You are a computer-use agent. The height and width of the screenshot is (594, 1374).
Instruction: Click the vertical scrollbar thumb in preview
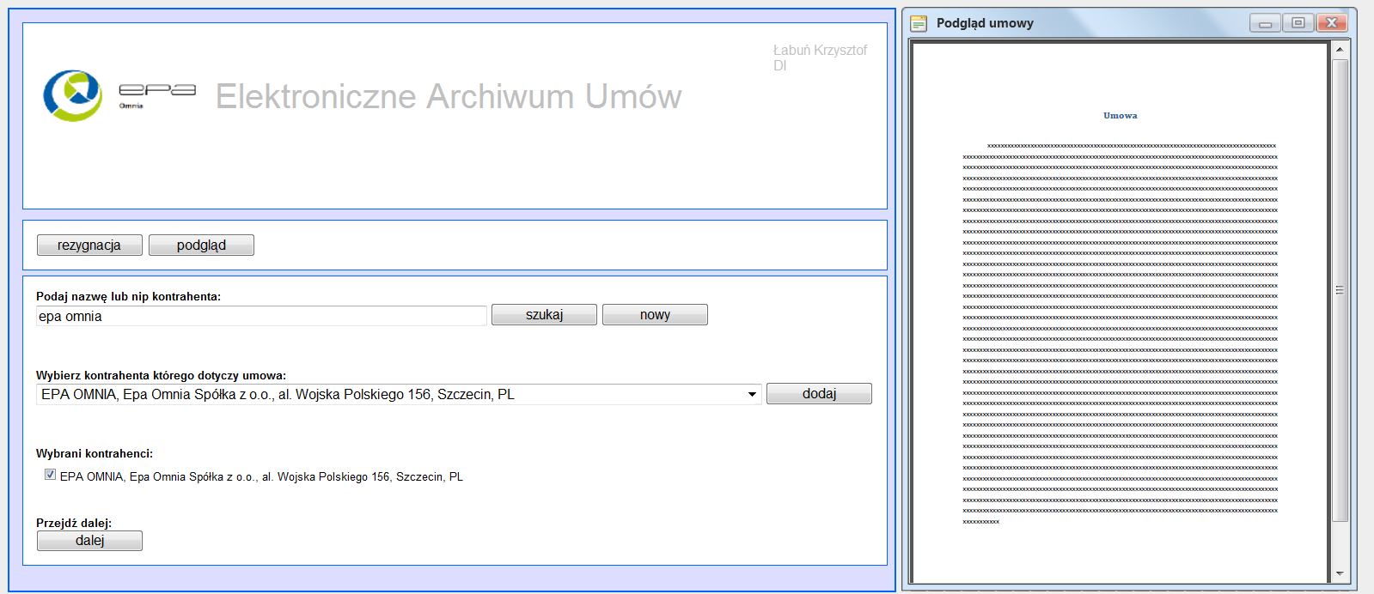click(1340, 290)
